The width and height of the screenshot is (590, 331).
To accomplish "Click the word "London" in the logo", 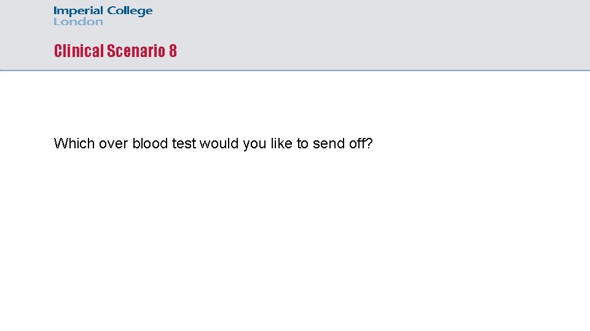I will click(78, 21).
